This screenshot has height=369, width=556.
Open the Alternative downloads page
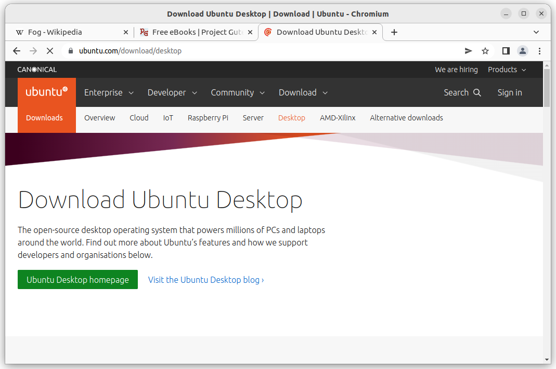click(406, 118)
